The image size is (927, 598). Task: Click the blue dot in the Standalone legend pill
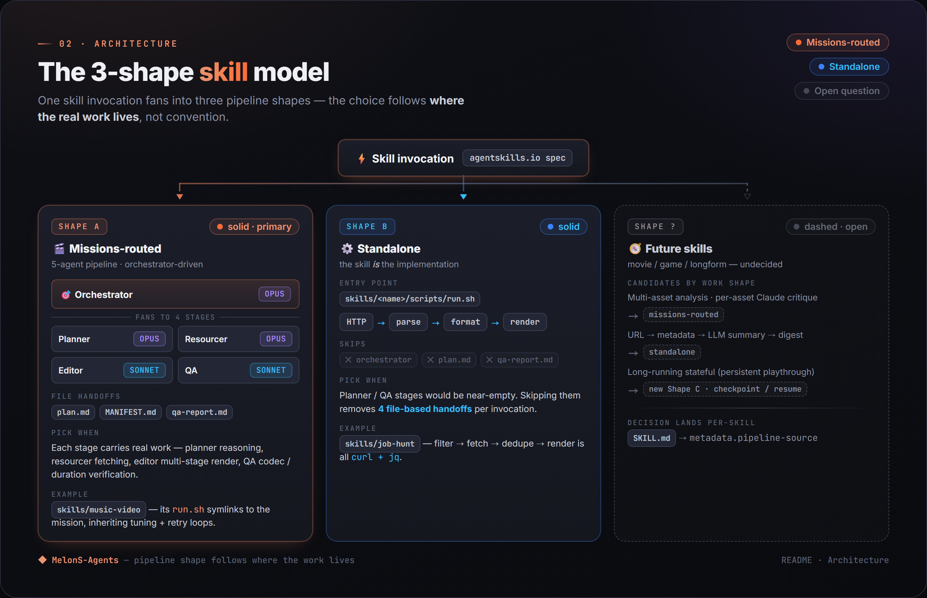(x=821, y=67)
